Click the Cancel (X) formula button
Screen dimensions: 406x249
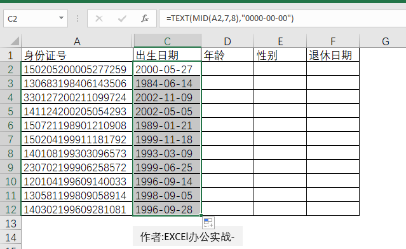click(99, 18)
